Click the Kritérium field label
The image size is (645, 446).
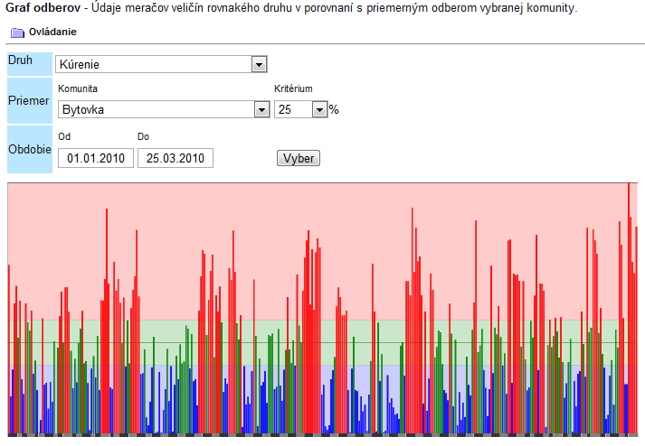click(x=293, y=88)
